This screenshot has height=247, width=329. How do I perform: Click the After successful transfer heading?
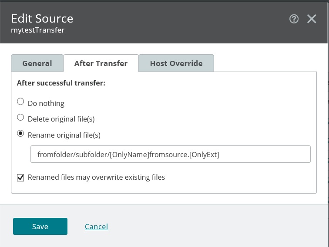[x=61, y=83]
